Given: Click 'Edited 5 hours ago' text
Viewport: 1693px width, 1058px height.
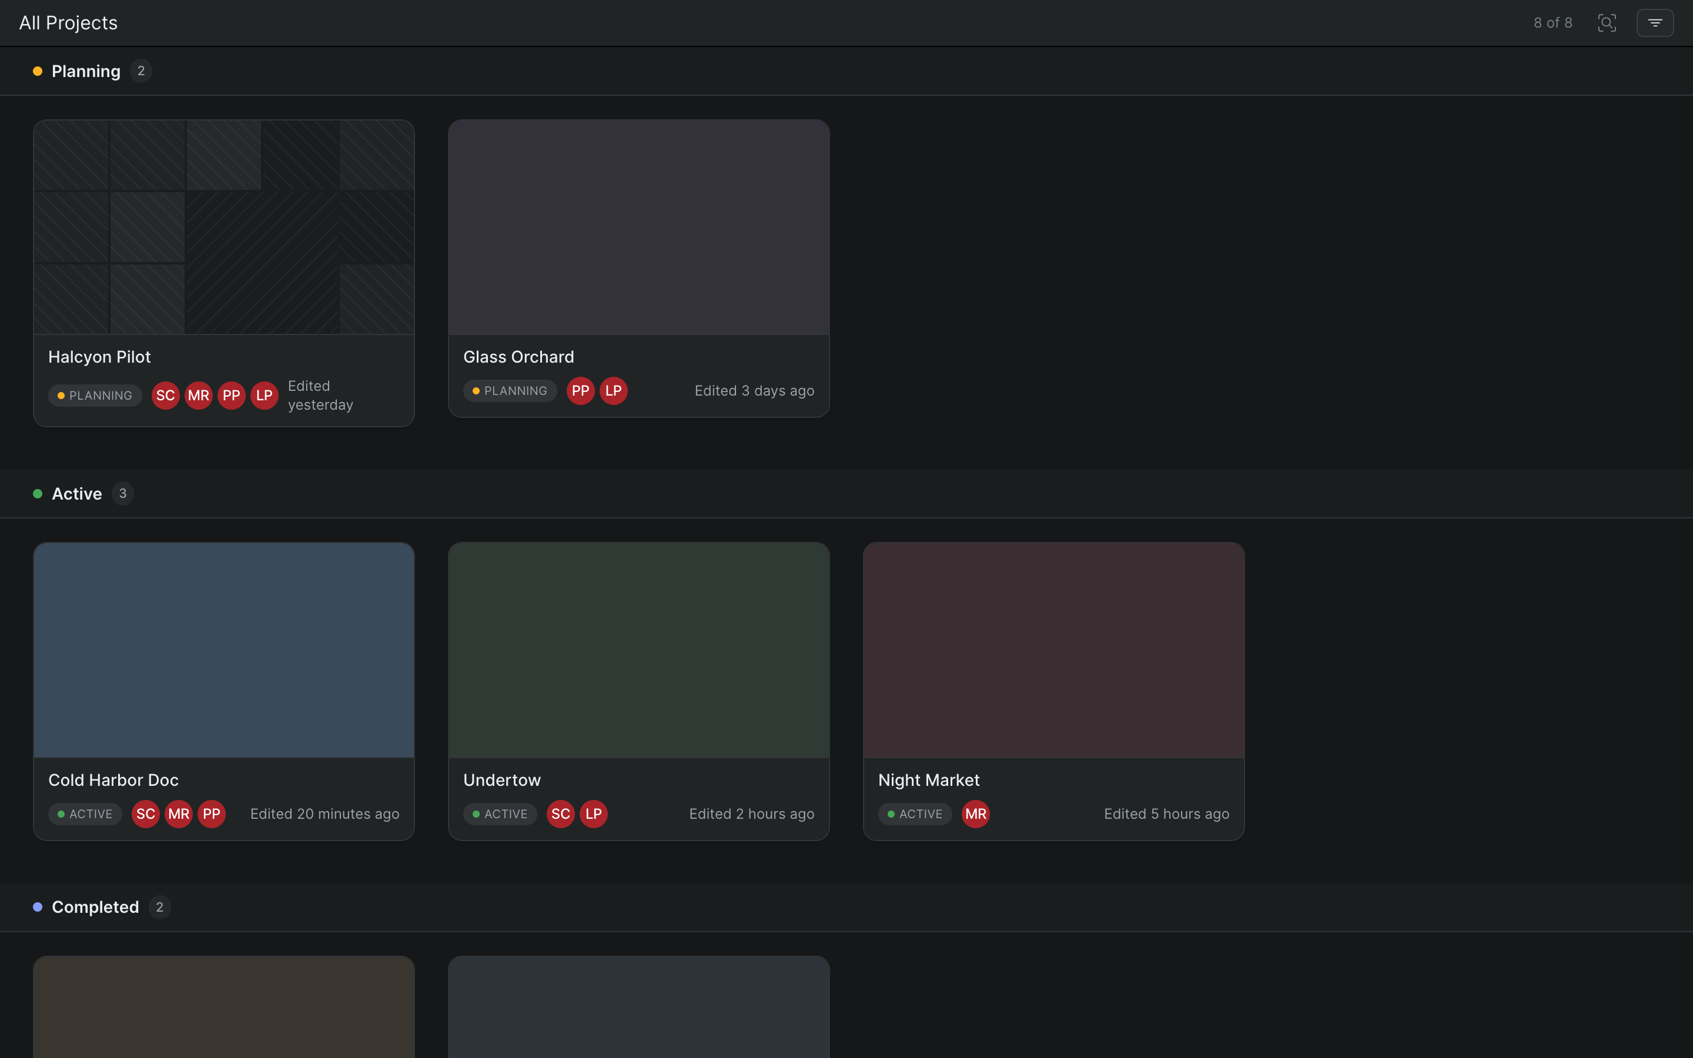Looking at the screenshot, I should pyautogui.click(x=1166, y=814).
